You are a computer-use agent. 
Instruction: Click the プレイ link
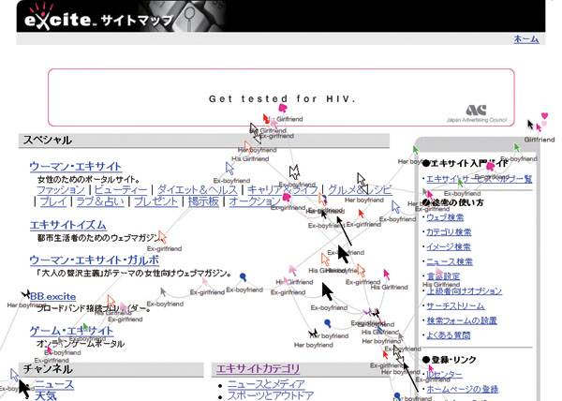coord(53,201)
